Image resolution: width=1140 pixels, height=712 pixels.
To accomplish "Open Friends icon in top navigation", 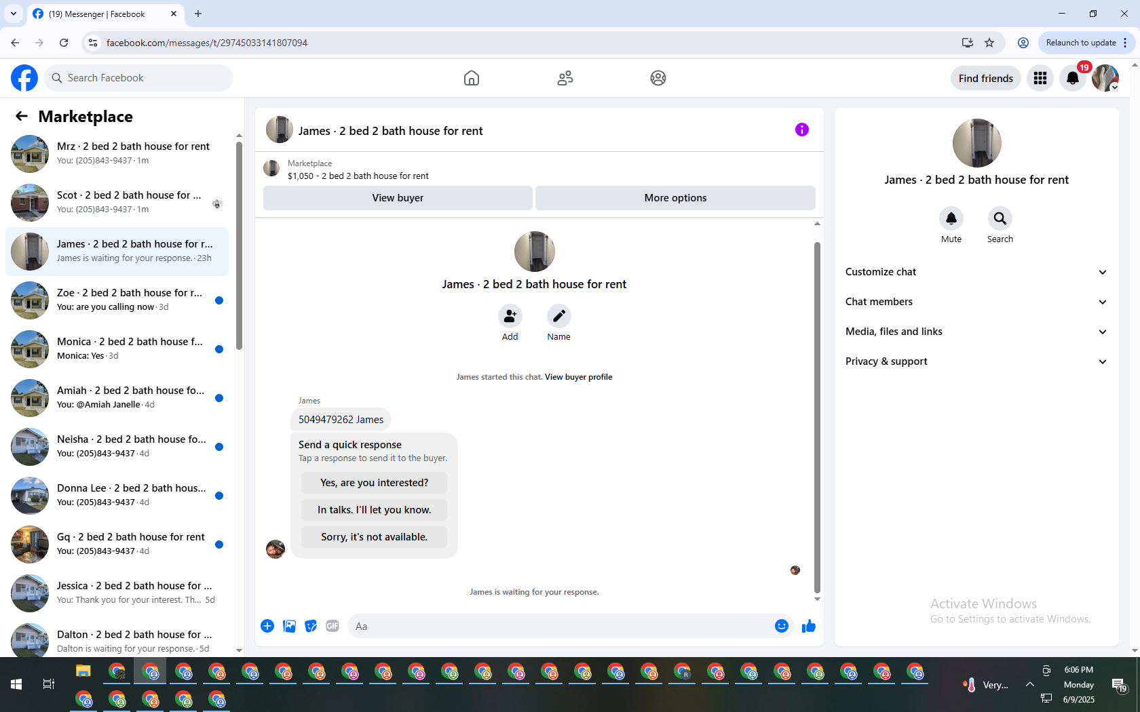I will pos(565,78).
